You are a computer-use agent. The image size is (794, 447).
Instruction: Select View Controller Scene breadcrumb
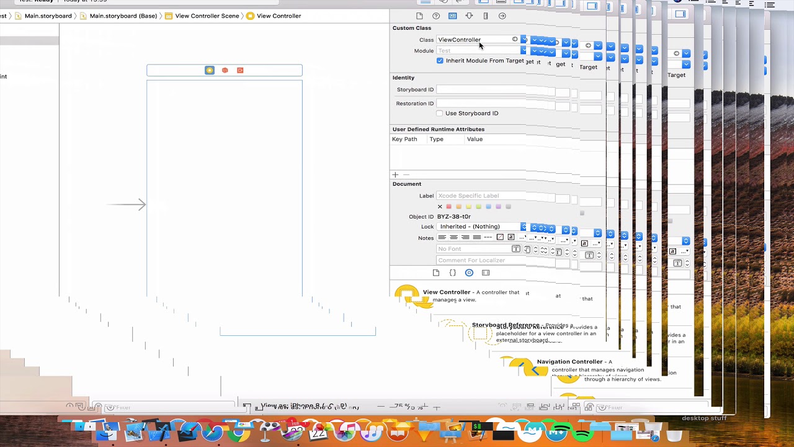click(x=202, y=16)
